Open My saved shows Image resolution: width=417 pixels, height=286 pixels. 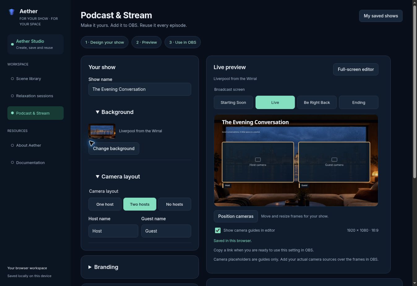pyautogui.click(x=381, y=16)
